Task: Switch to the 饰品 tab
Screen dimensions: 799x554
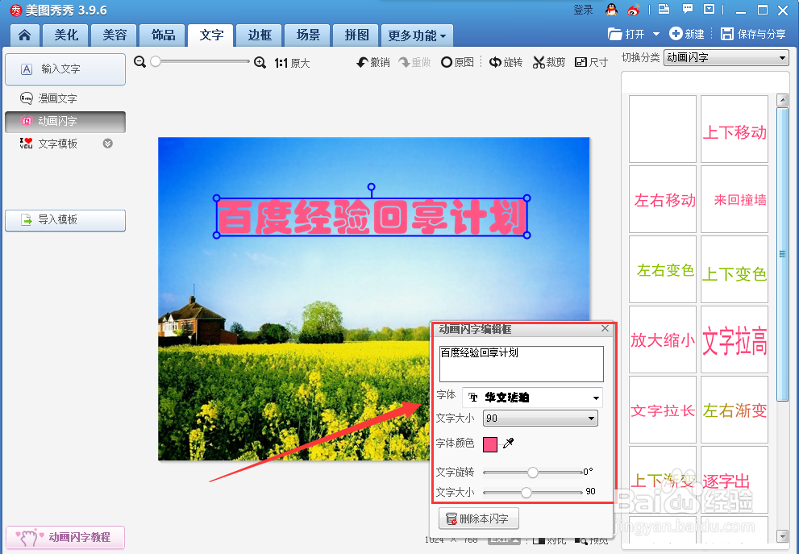Action: click(x=163, y=35)
